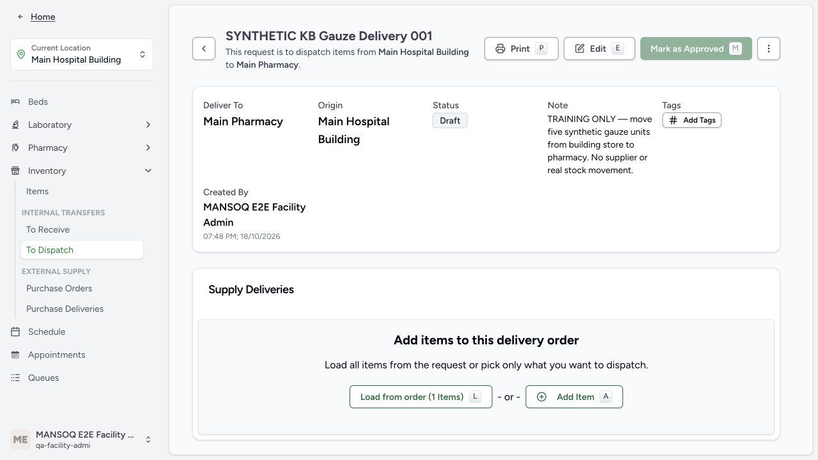This screenshot has width=818, height=460.
Task: Select To Dispatch in sidebar
Action: click(x=82, y=250)
